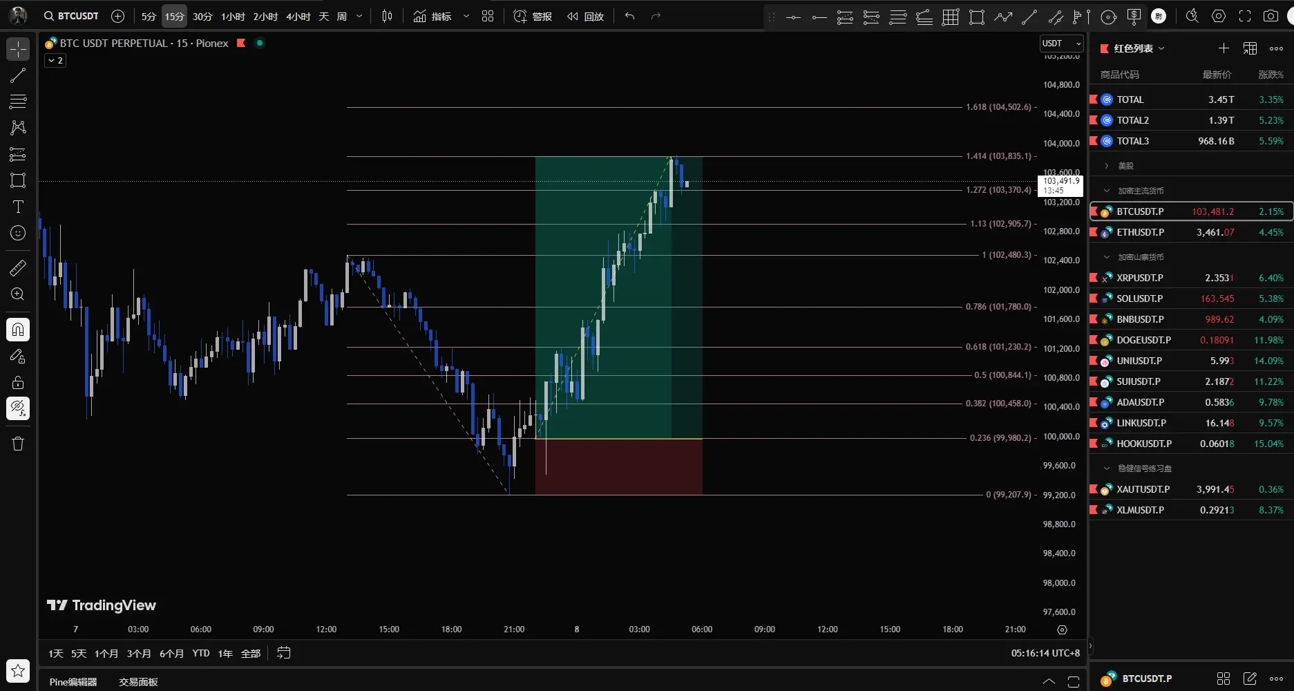The height and width of the screenshot is (691, 1294).
Task: Switch to the 周 weekly timeframe
Action: point(342,16)
